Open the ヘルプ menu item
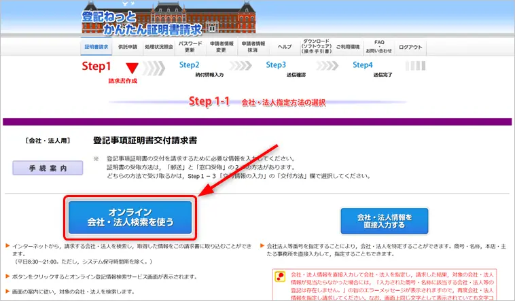The image size is (515, 301). coord(284,48)
